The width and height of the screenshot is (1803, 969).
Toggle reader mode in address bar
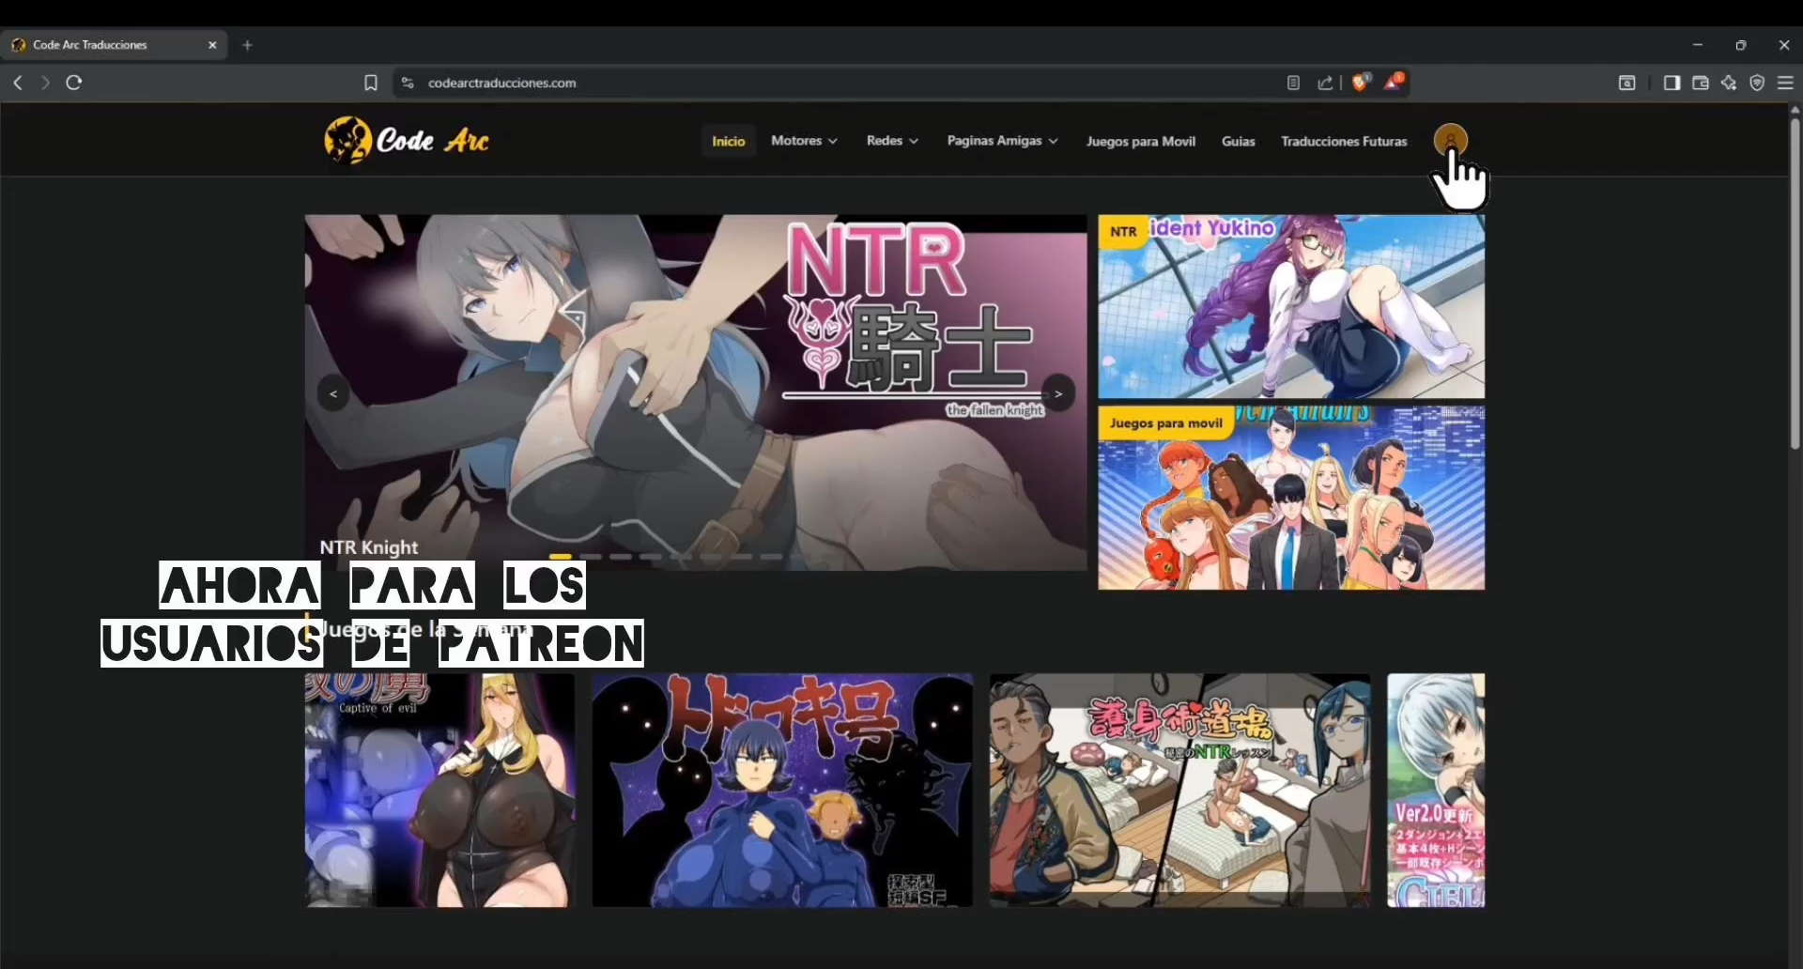coord(1293,83)
